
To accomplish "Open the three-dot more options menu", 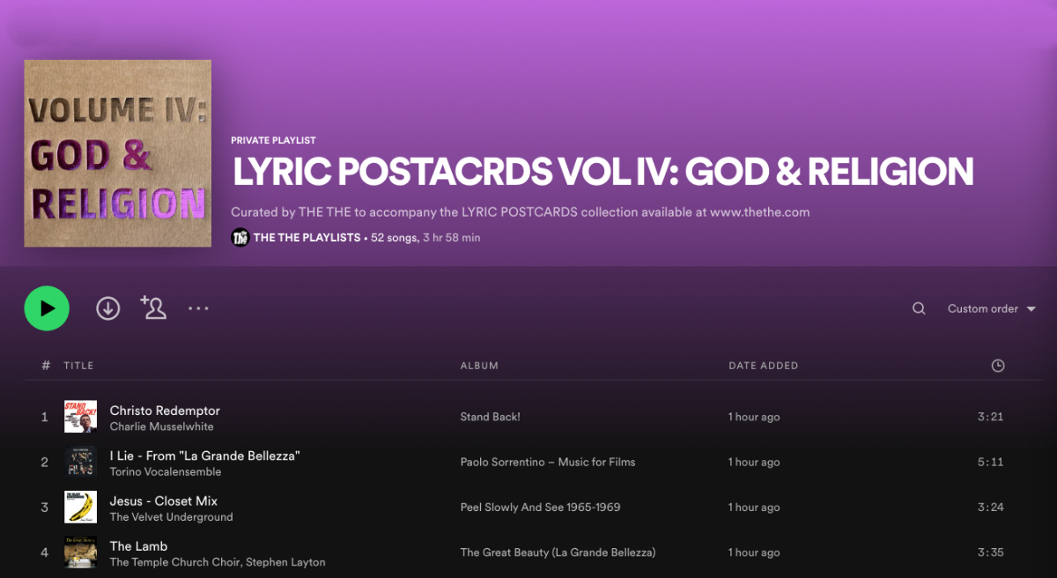I will point(198,308).
